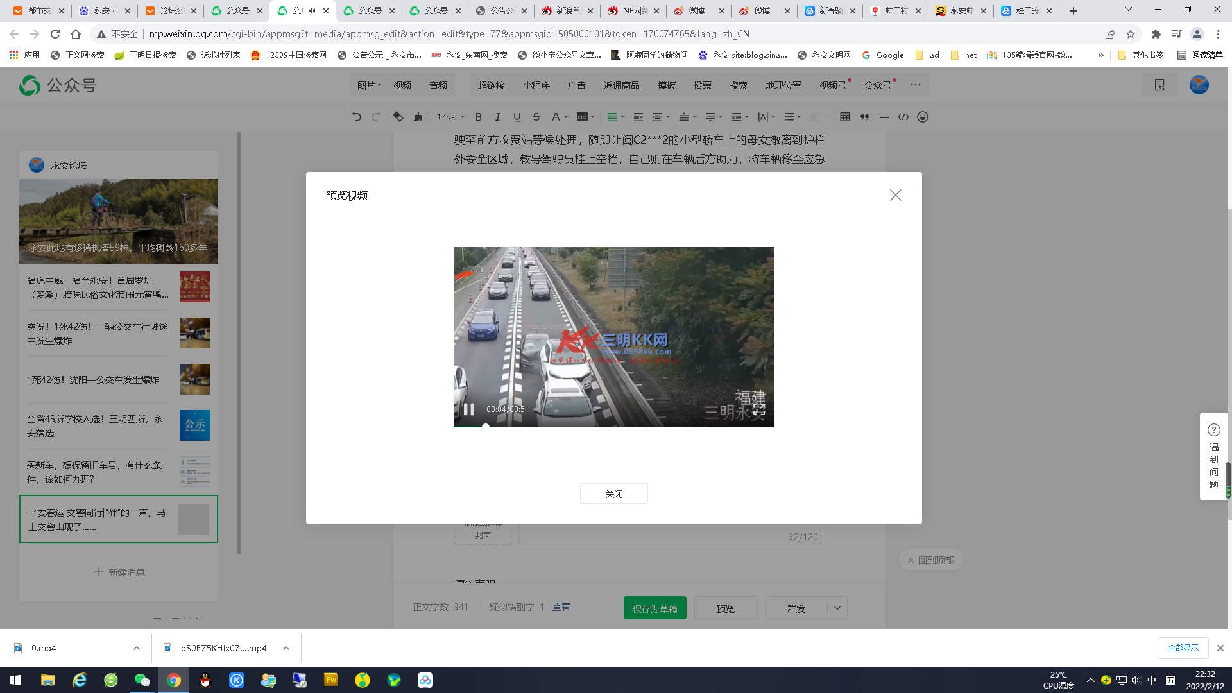This screenshot has height=693, width=1232.
Task: Bookmark this page with star icon
Action: click(x=1131, y=34)
